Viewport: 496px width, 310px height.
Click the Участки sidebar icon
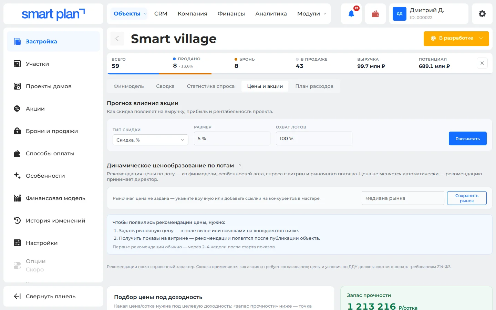pyautogui.click(x=17, y=64)
